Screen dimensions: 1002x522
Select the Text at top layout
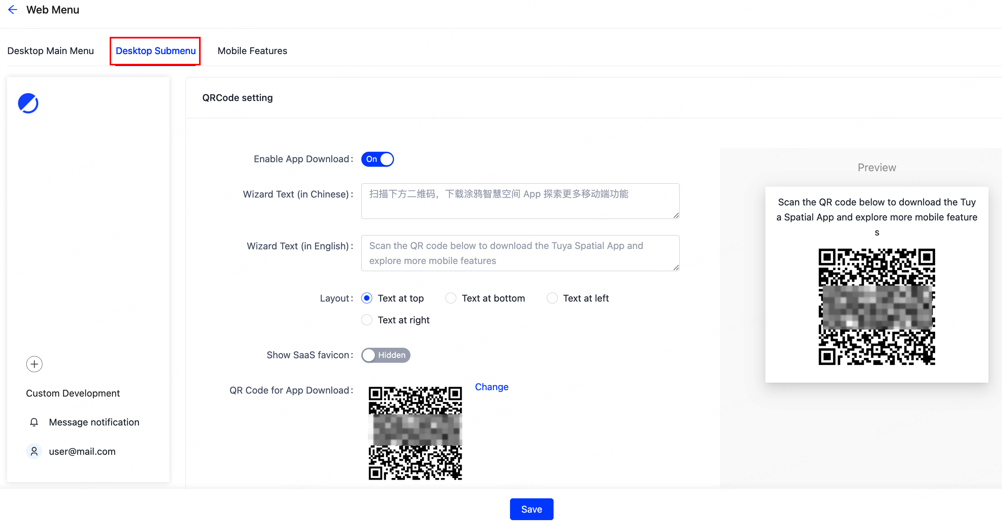coord(367,298)
